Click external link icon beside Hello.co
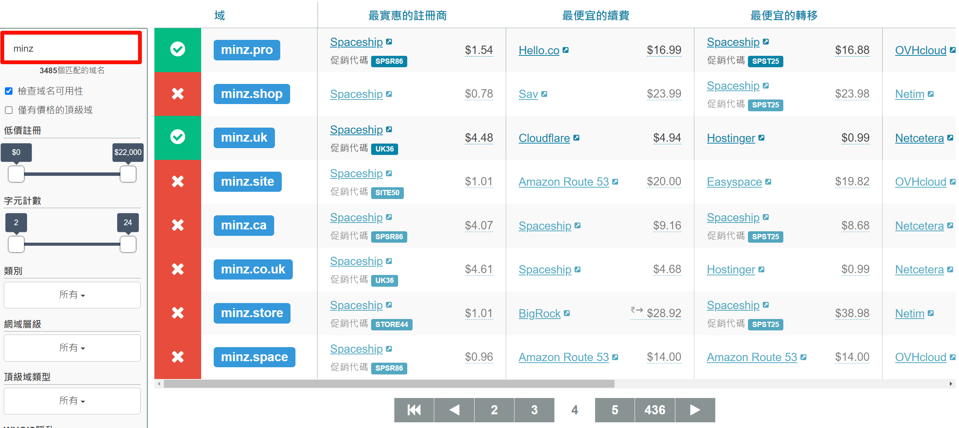The height and width of the screenshot is (428, 959). click(x=566, y=50)
